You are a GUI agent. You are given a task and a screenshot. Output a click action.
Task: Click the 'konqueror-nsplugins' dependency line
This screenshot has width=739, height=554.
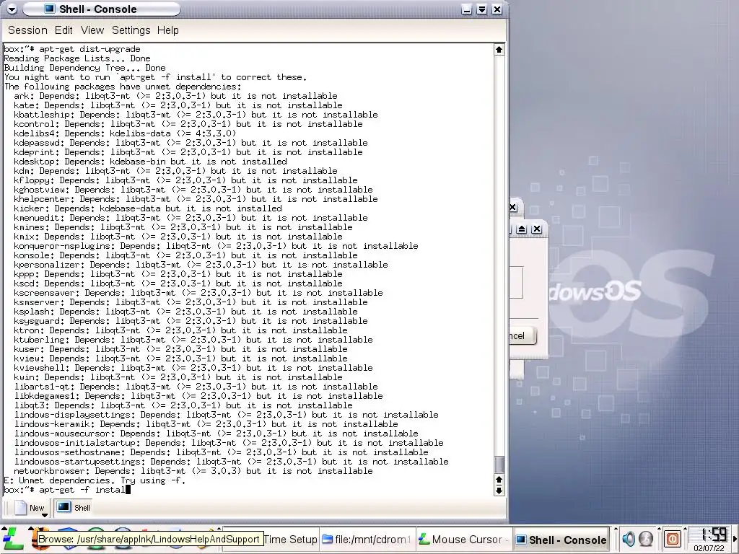(x=216, y=246)
